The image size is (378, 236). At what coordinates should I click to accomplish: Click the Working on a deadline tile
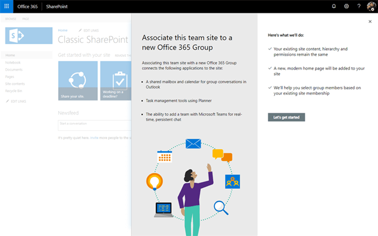coord(116,80)
